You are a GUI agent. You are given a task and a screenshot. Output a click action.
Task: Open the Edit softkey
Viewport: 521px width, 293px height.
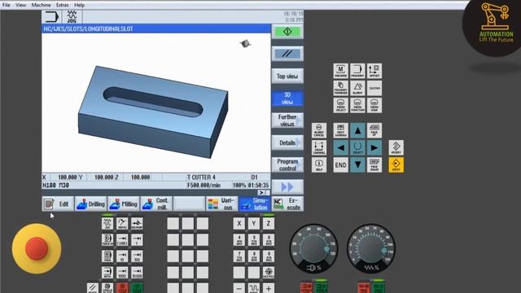(x=58, y=204)
